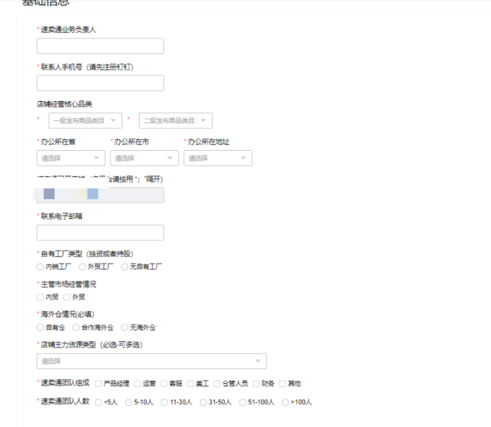Open the 二级发布商品类目 dropdown
491x427 pixels.
pyautogui.click(x=176, y=121)
